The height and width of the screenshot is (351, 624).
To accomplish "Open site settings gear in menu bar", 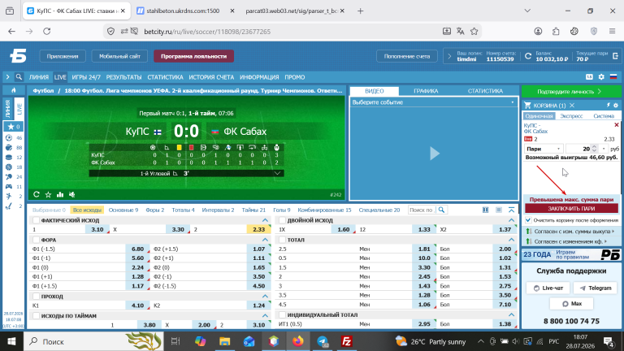I will [601, 77].
